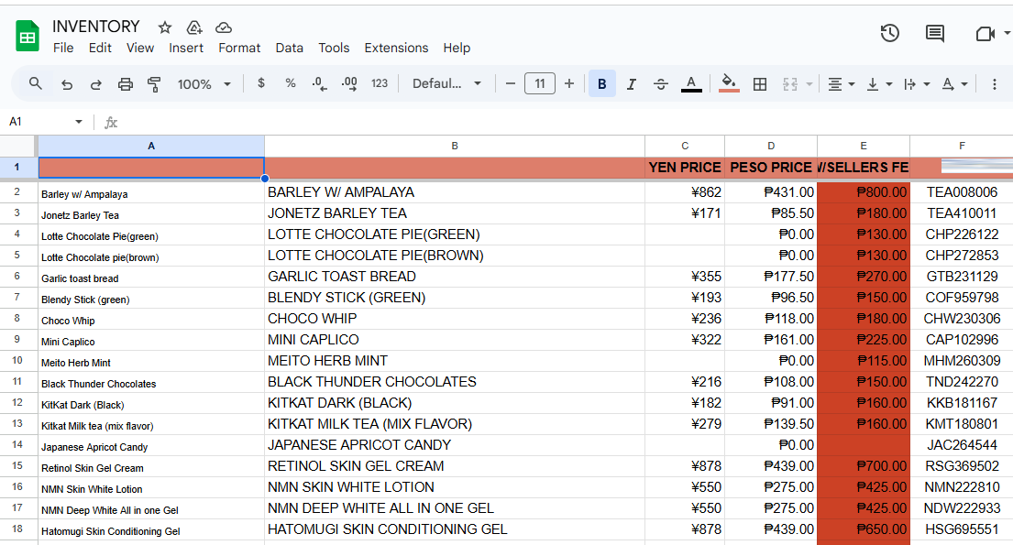Increase decimal places
1013x545 pixels.
pos(349,84)
